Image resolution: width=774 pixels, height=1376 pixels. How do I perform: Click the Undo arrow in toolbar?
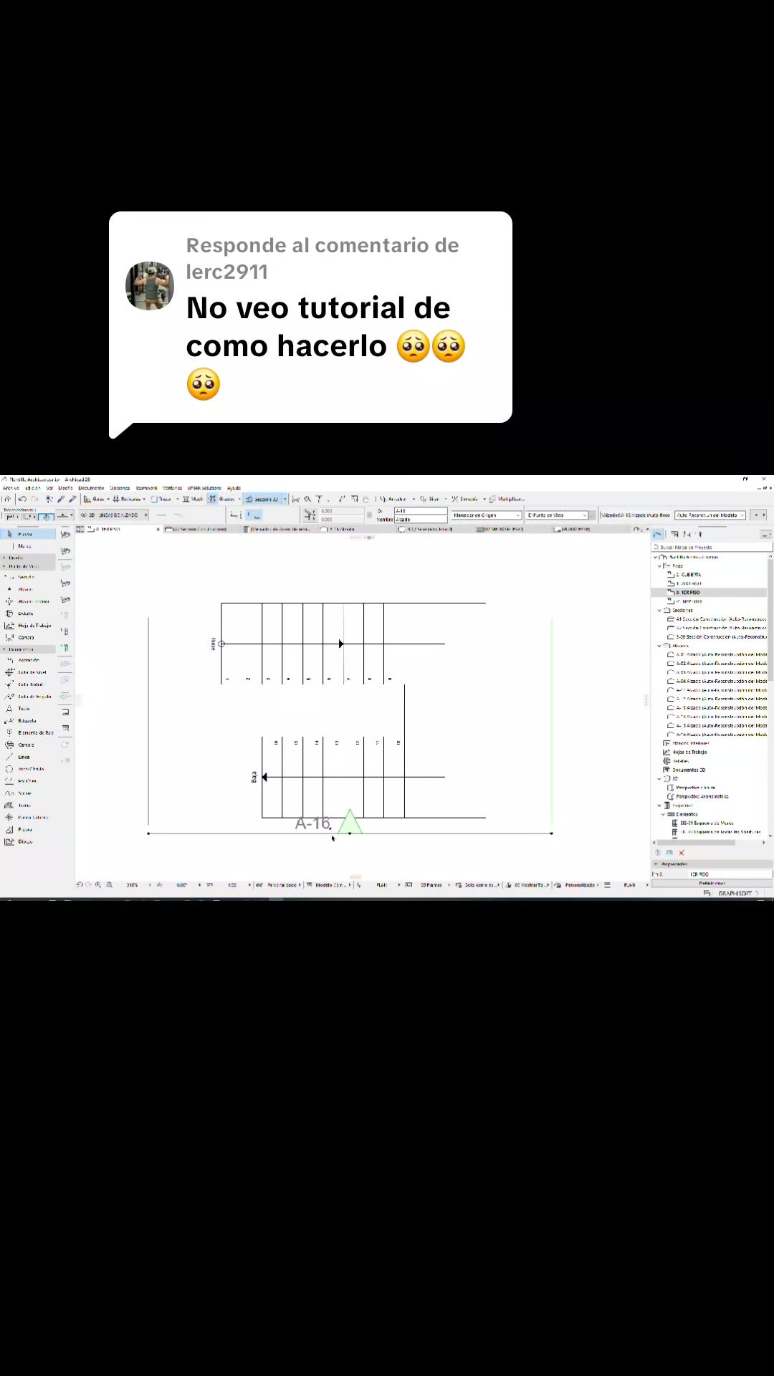pos(22,499)
